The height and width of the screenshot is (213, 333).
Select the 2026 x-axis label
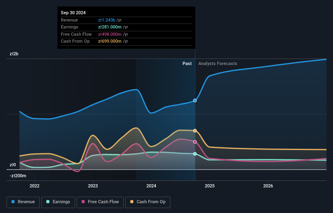coord(268,186)
